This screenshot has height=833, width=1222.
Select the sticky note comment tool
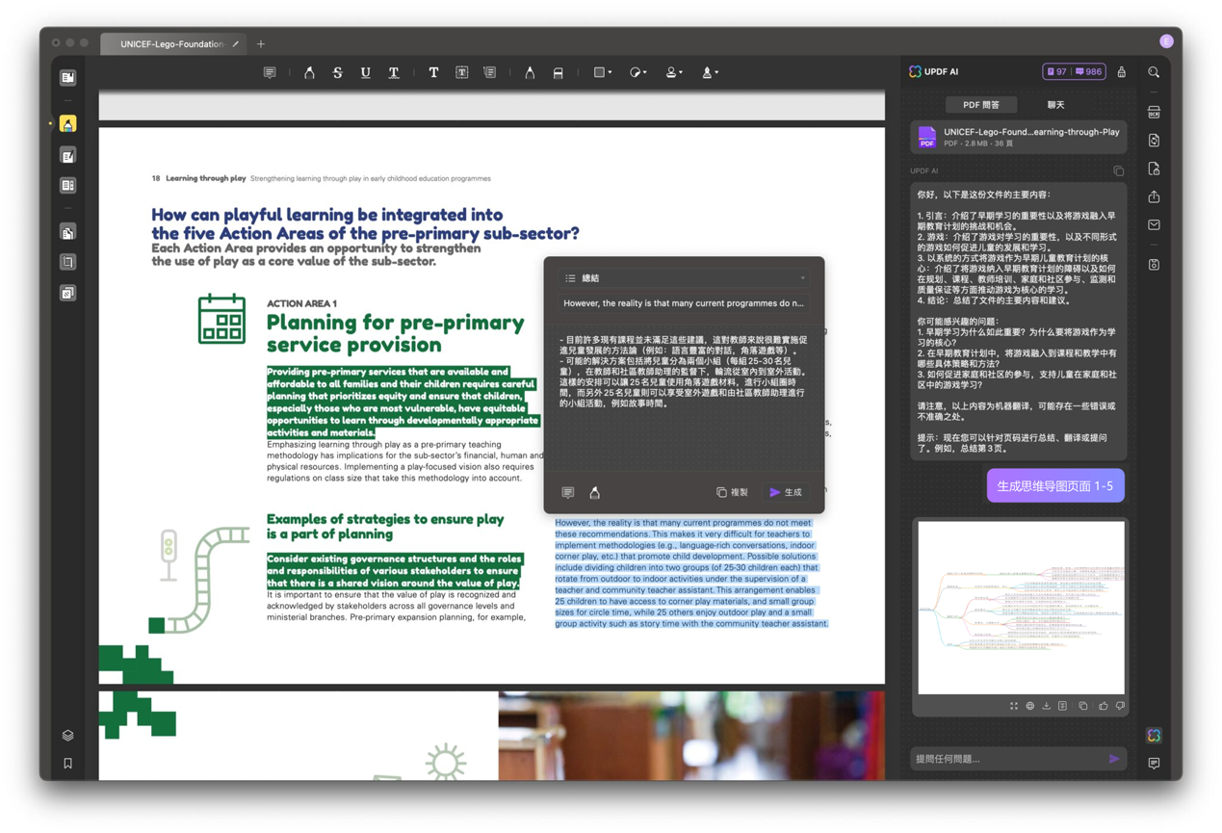(270, 72)
